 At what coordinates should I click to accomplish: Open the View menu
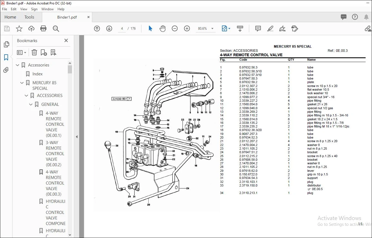coord(24,9)
